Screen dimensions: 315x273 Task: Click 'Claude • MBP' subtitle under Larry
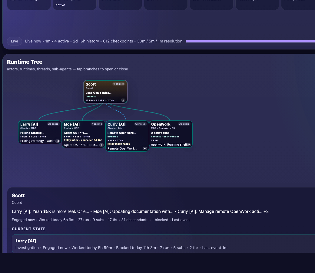(x=28, y=128)
